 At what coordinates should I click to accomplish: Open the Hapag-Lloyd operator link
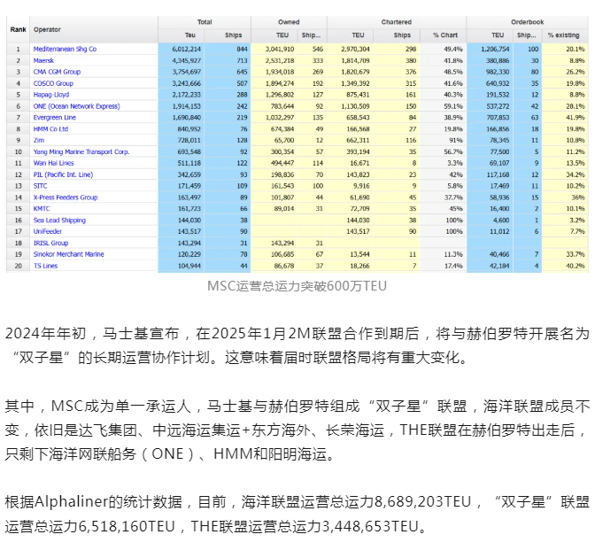click(x=51, y=95)
